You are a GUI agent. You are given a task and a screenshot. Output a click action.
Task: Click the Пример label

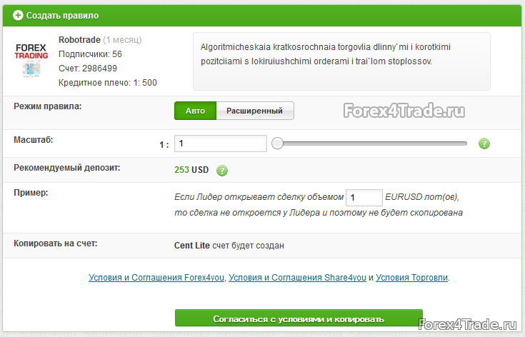[31, 193]
